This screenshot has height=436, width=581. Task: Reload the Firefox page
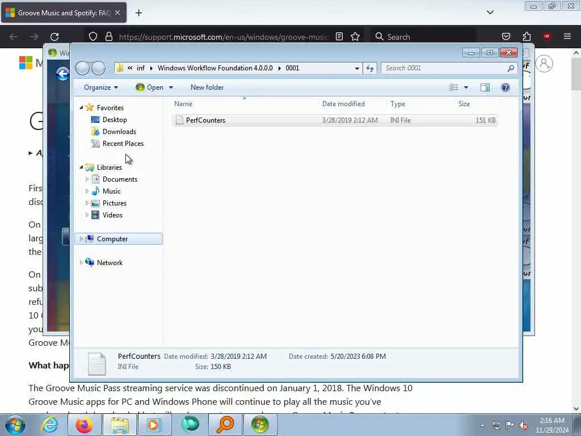click(x=54, y=37)
